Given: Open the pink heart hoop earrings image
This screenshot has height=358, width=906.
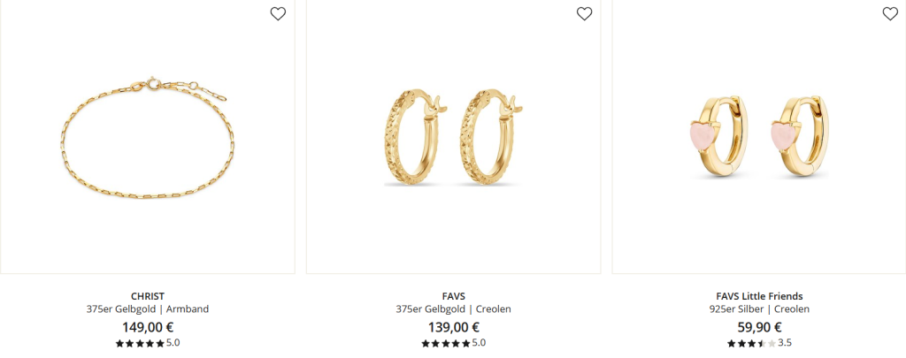Looking at the screenshot, I should (x=759, y=137).
